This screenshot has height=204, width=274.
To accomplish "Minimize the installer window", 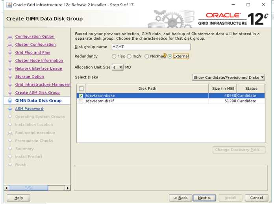I will pyautogui.click(x=233, y=5).
